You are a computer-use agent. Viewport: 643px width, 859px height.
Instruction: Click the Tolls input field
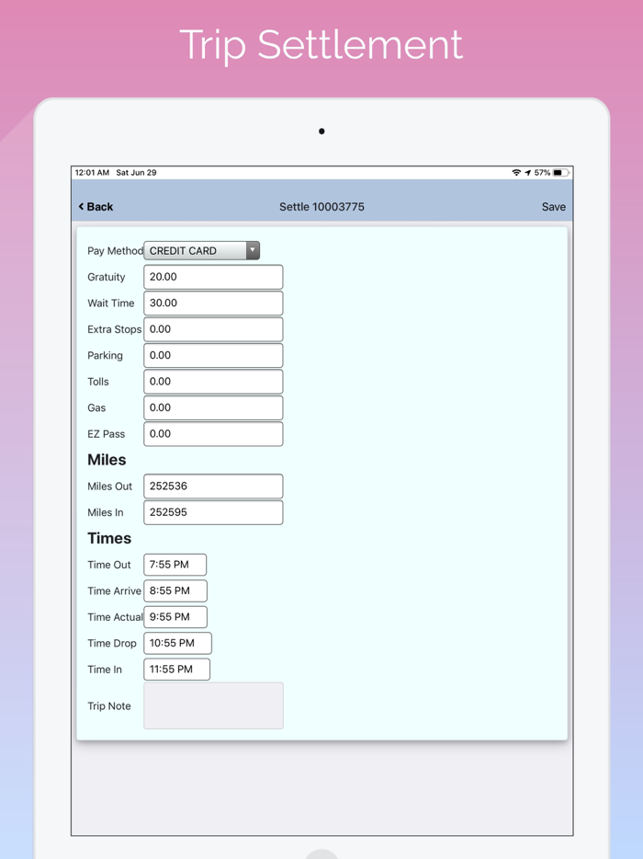point(213,382)
